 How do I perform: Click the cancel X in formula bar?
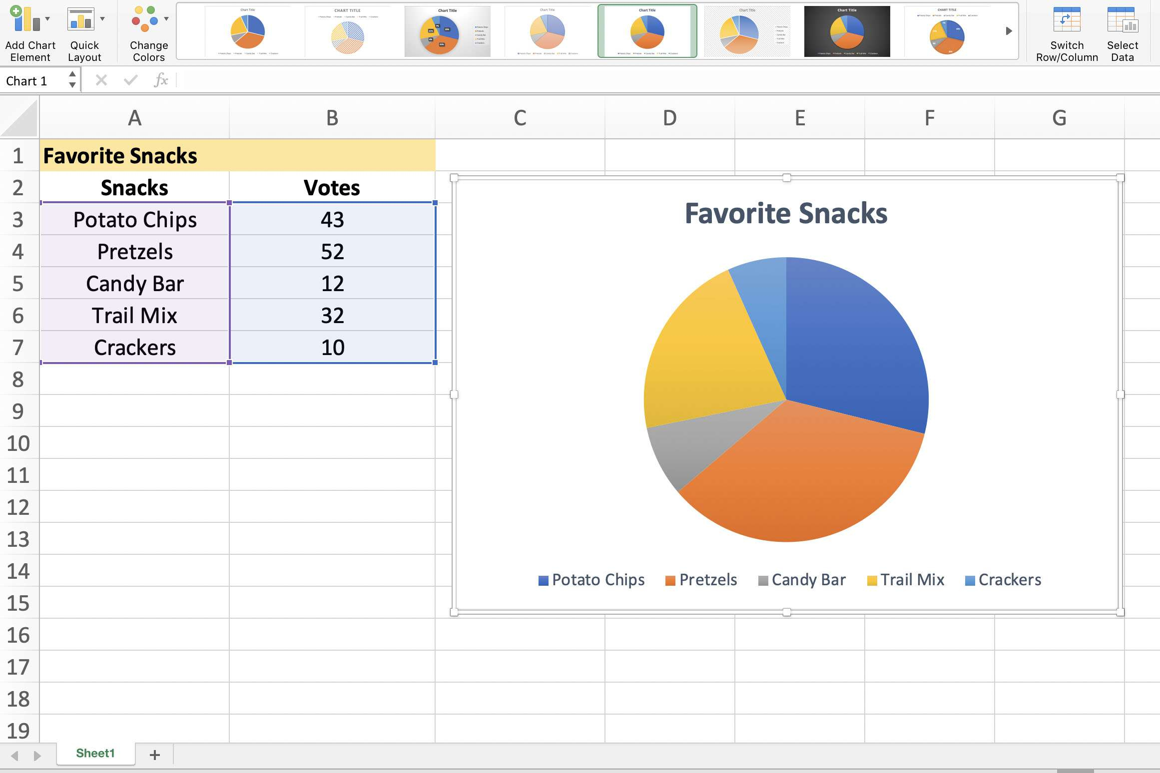click(101, 80)
